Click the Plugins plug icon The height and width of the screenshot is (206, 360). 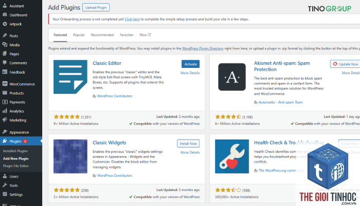click(x=5, y=141)
